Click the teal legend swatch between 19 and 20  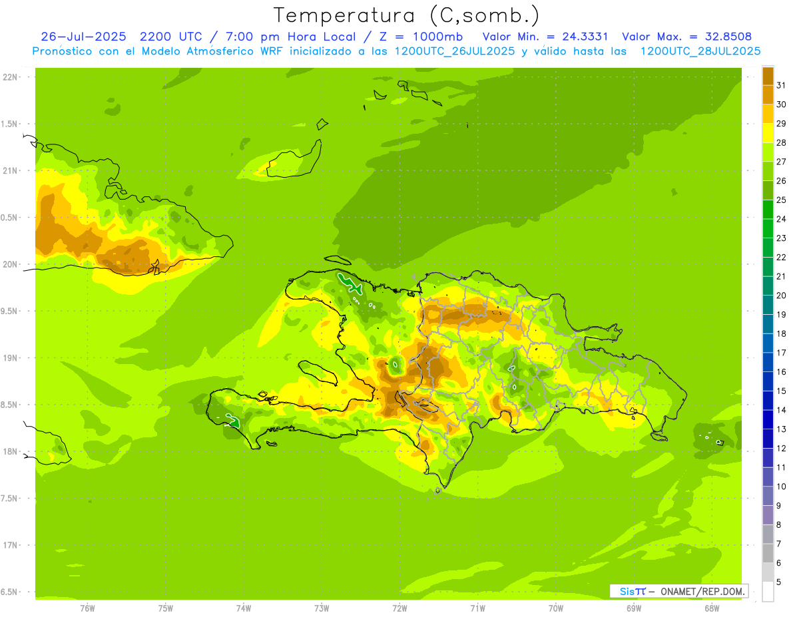(768, 304)
